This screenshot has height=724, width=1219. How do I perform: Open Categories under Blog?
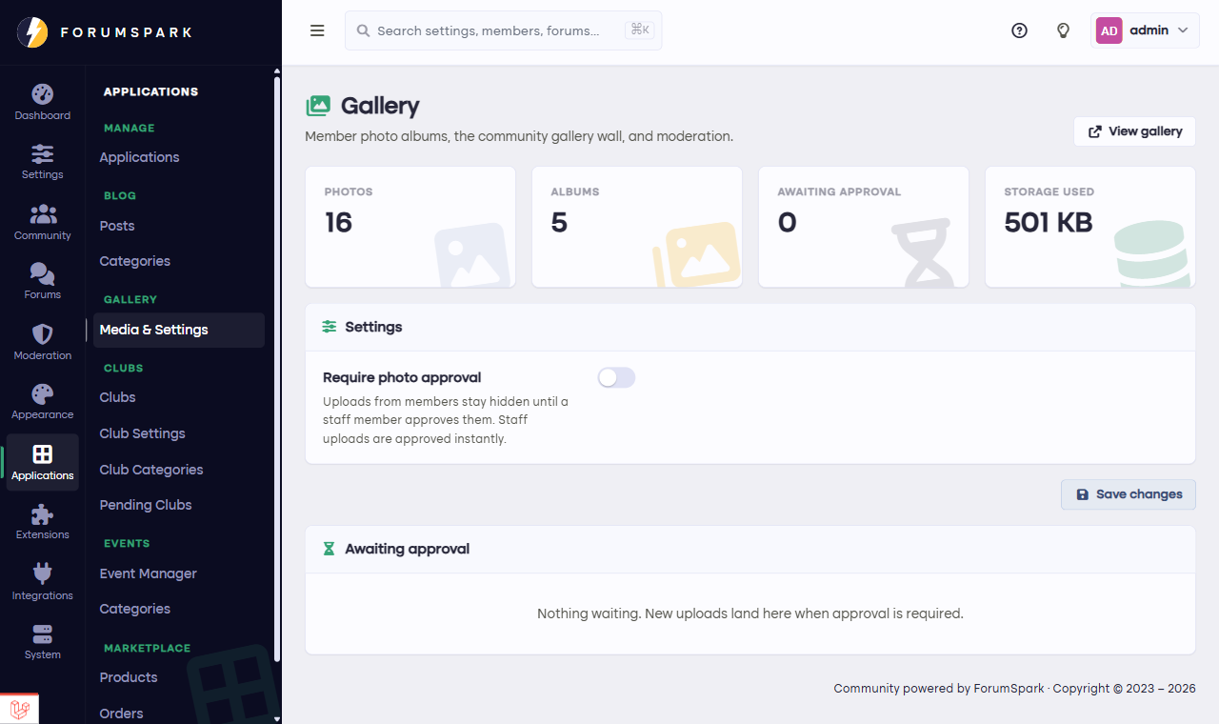pyautogui.click(x=135, y=261)
